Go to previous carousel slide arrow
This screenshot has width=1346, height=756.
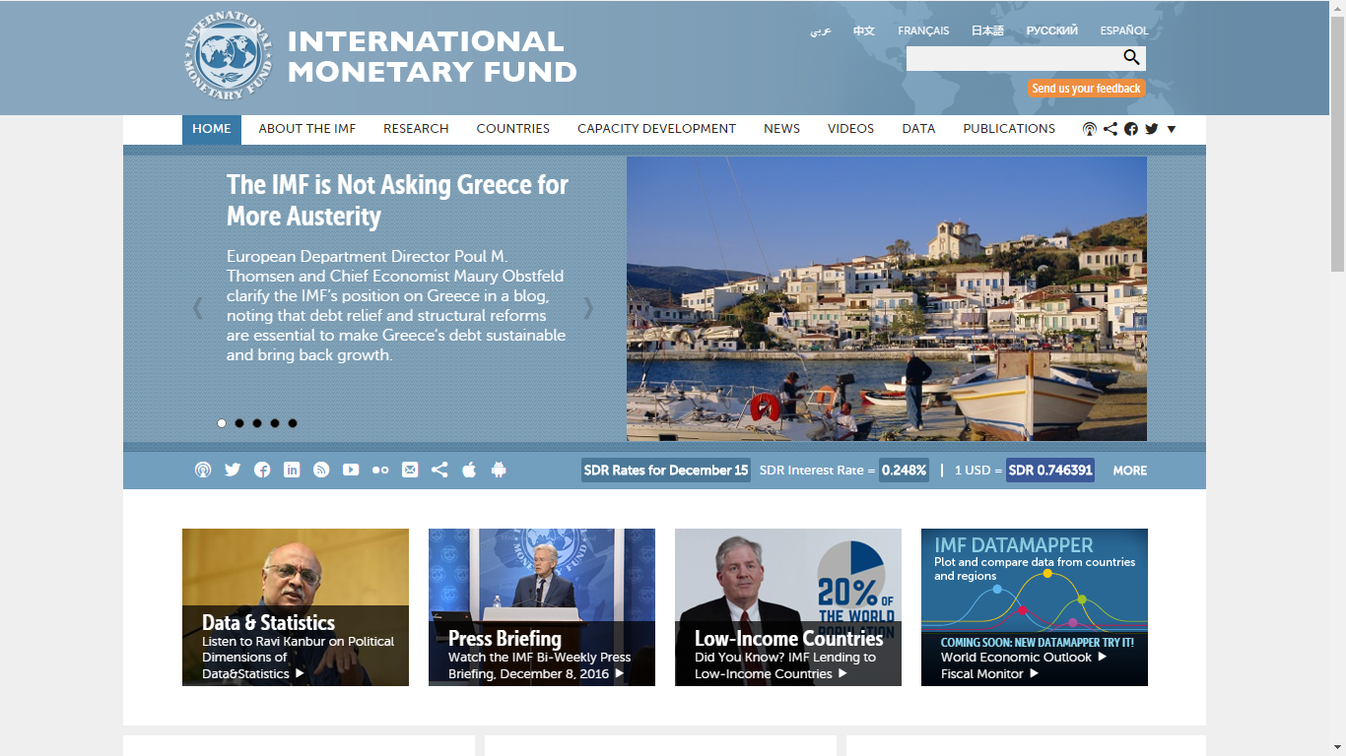point(198,308)
